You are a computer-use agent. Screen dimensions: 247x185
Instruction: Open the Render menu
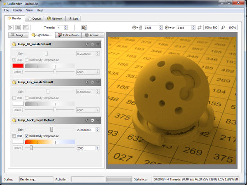pyautogui.click(x=17, y=10)
